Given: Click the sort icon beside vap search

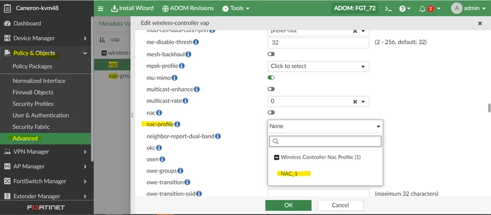Looking at the screenshot, I should 102,40.
